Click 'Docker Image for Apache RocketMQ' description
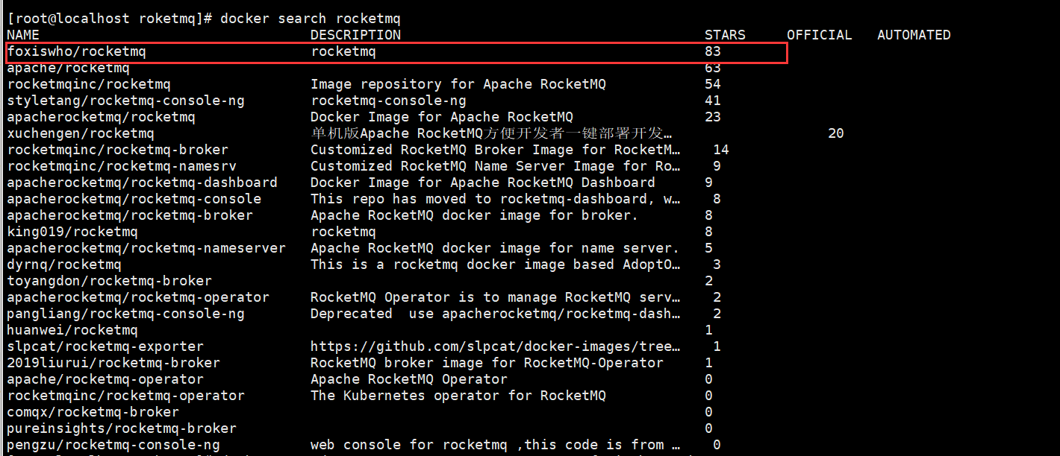This screenshot has width=1060, height=456. pos(442,117)
